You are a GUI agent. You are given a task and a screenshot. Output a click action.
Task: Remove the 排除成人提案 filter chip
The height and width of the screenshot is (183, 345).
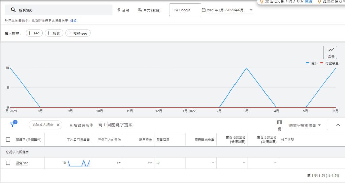point(58,125)
